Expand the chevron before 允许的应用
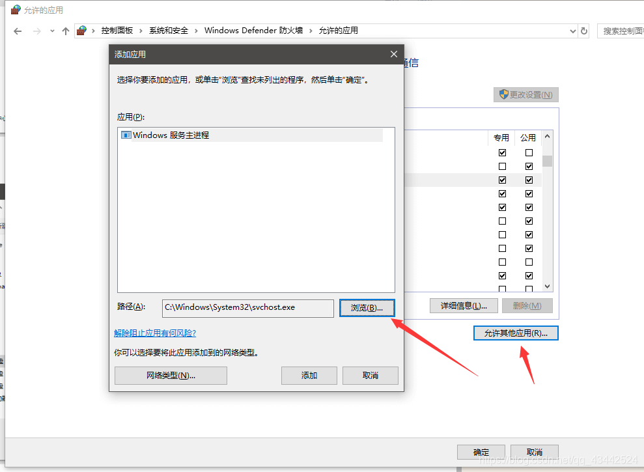The image size is (644, 472). 311,31
